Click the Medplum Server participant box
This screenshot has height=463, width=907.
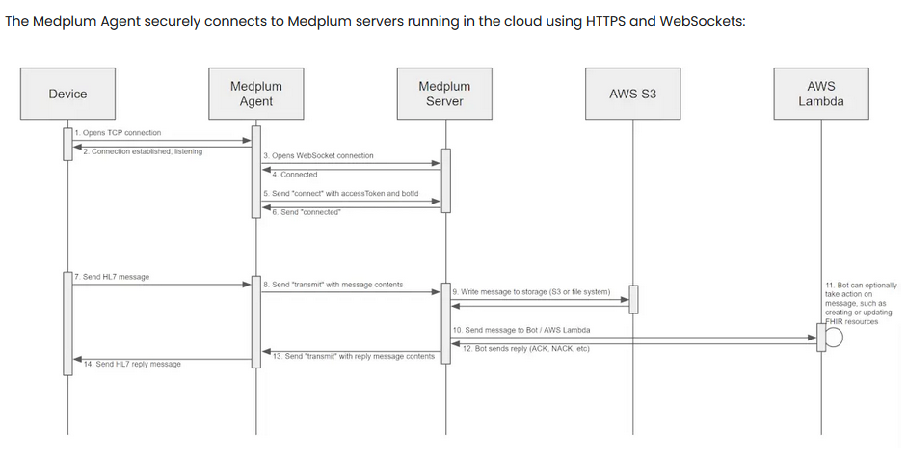tap(444, 94)
